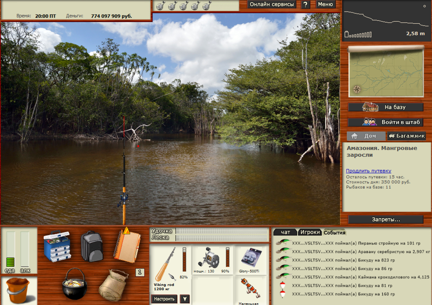Open the fish keep net sack

coord(113,285)
